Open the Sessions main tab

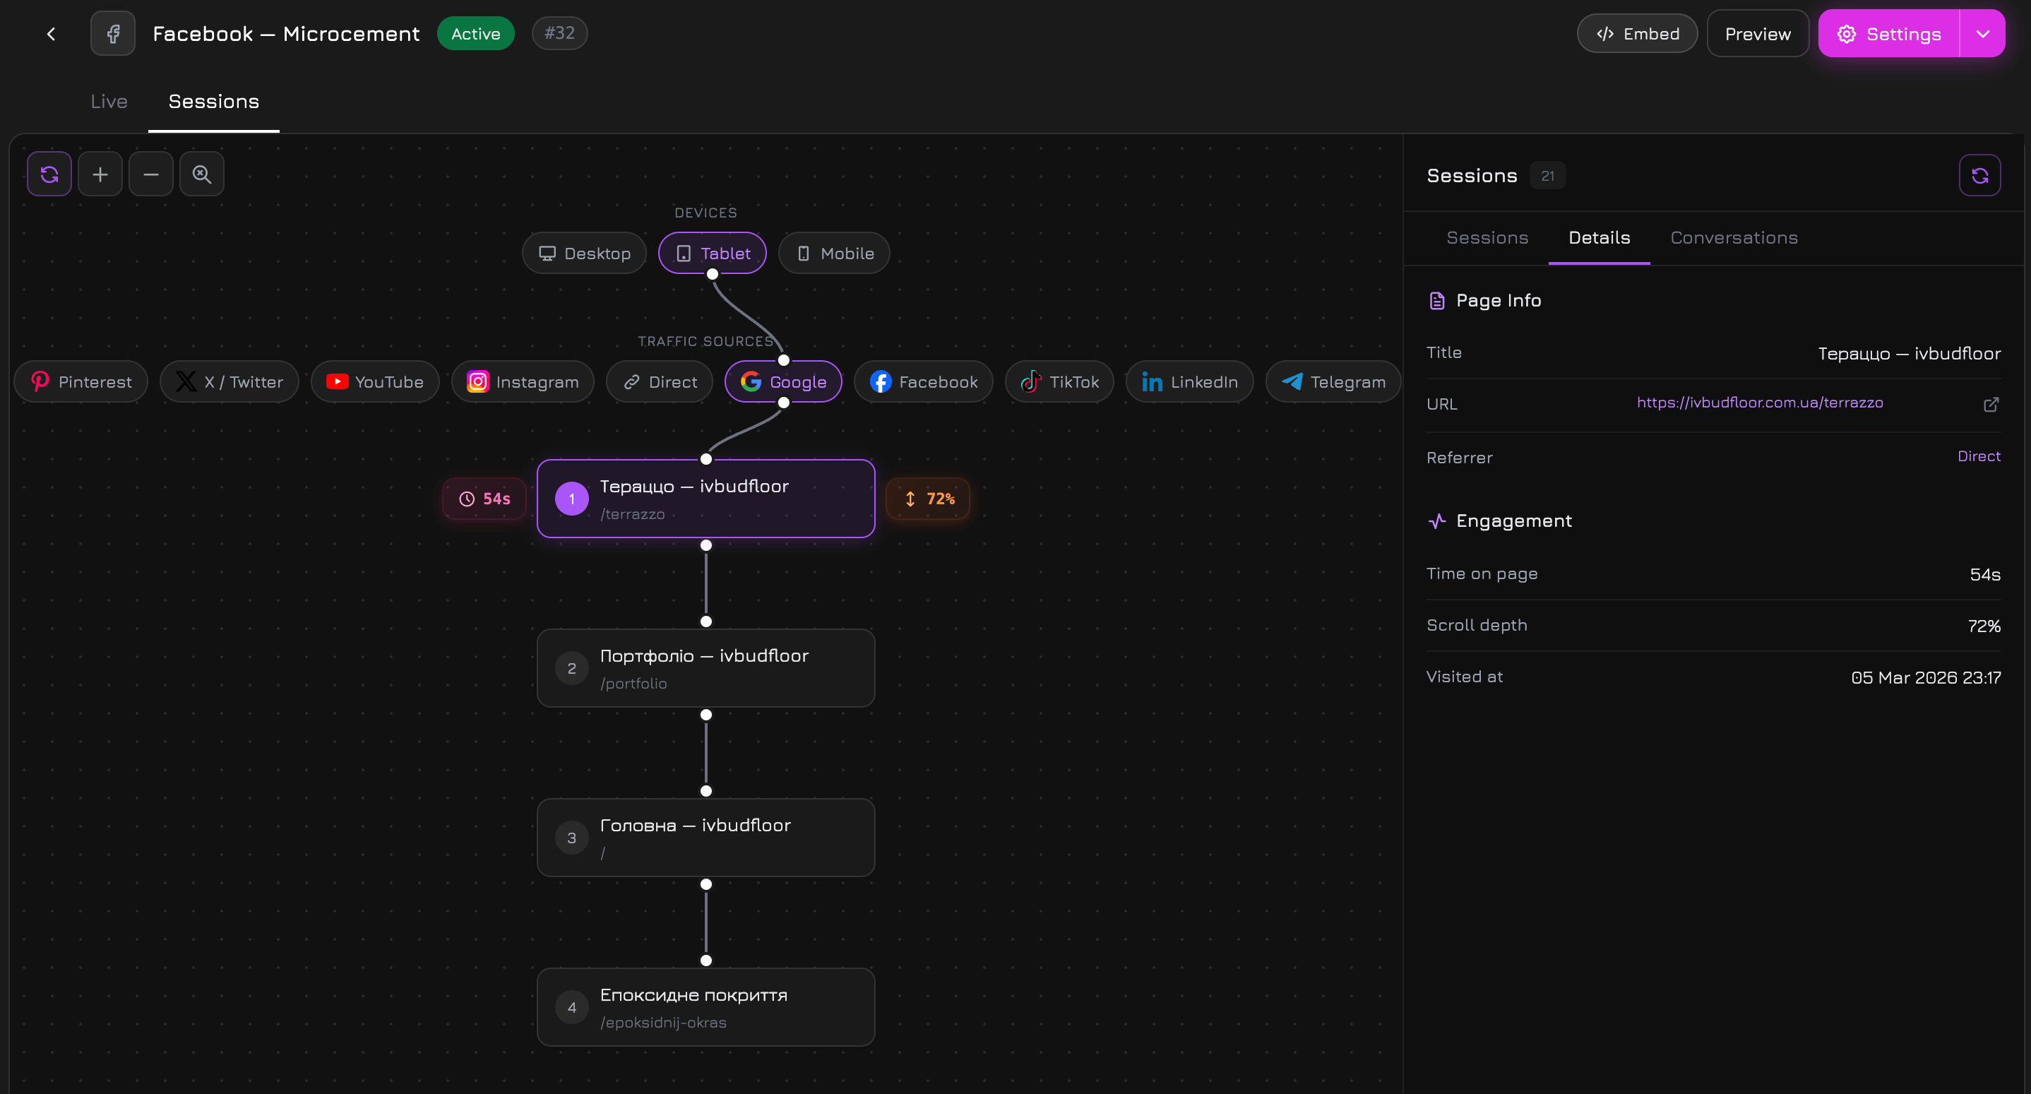coord(214,102)
